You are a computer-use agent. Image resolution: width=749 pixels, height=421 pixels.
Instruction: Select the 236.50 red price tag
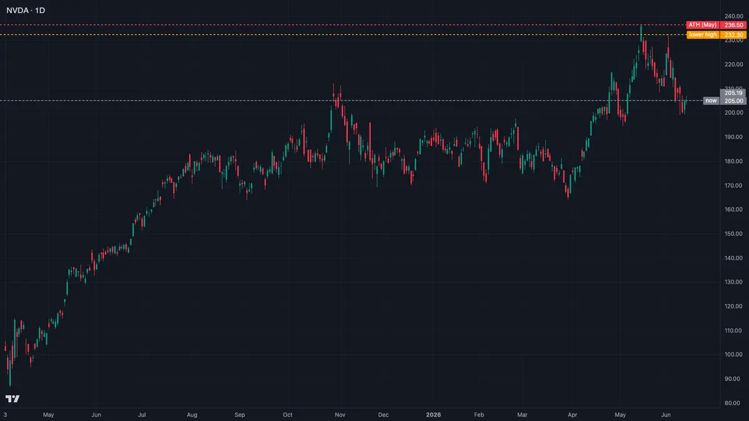click(733, 25)
